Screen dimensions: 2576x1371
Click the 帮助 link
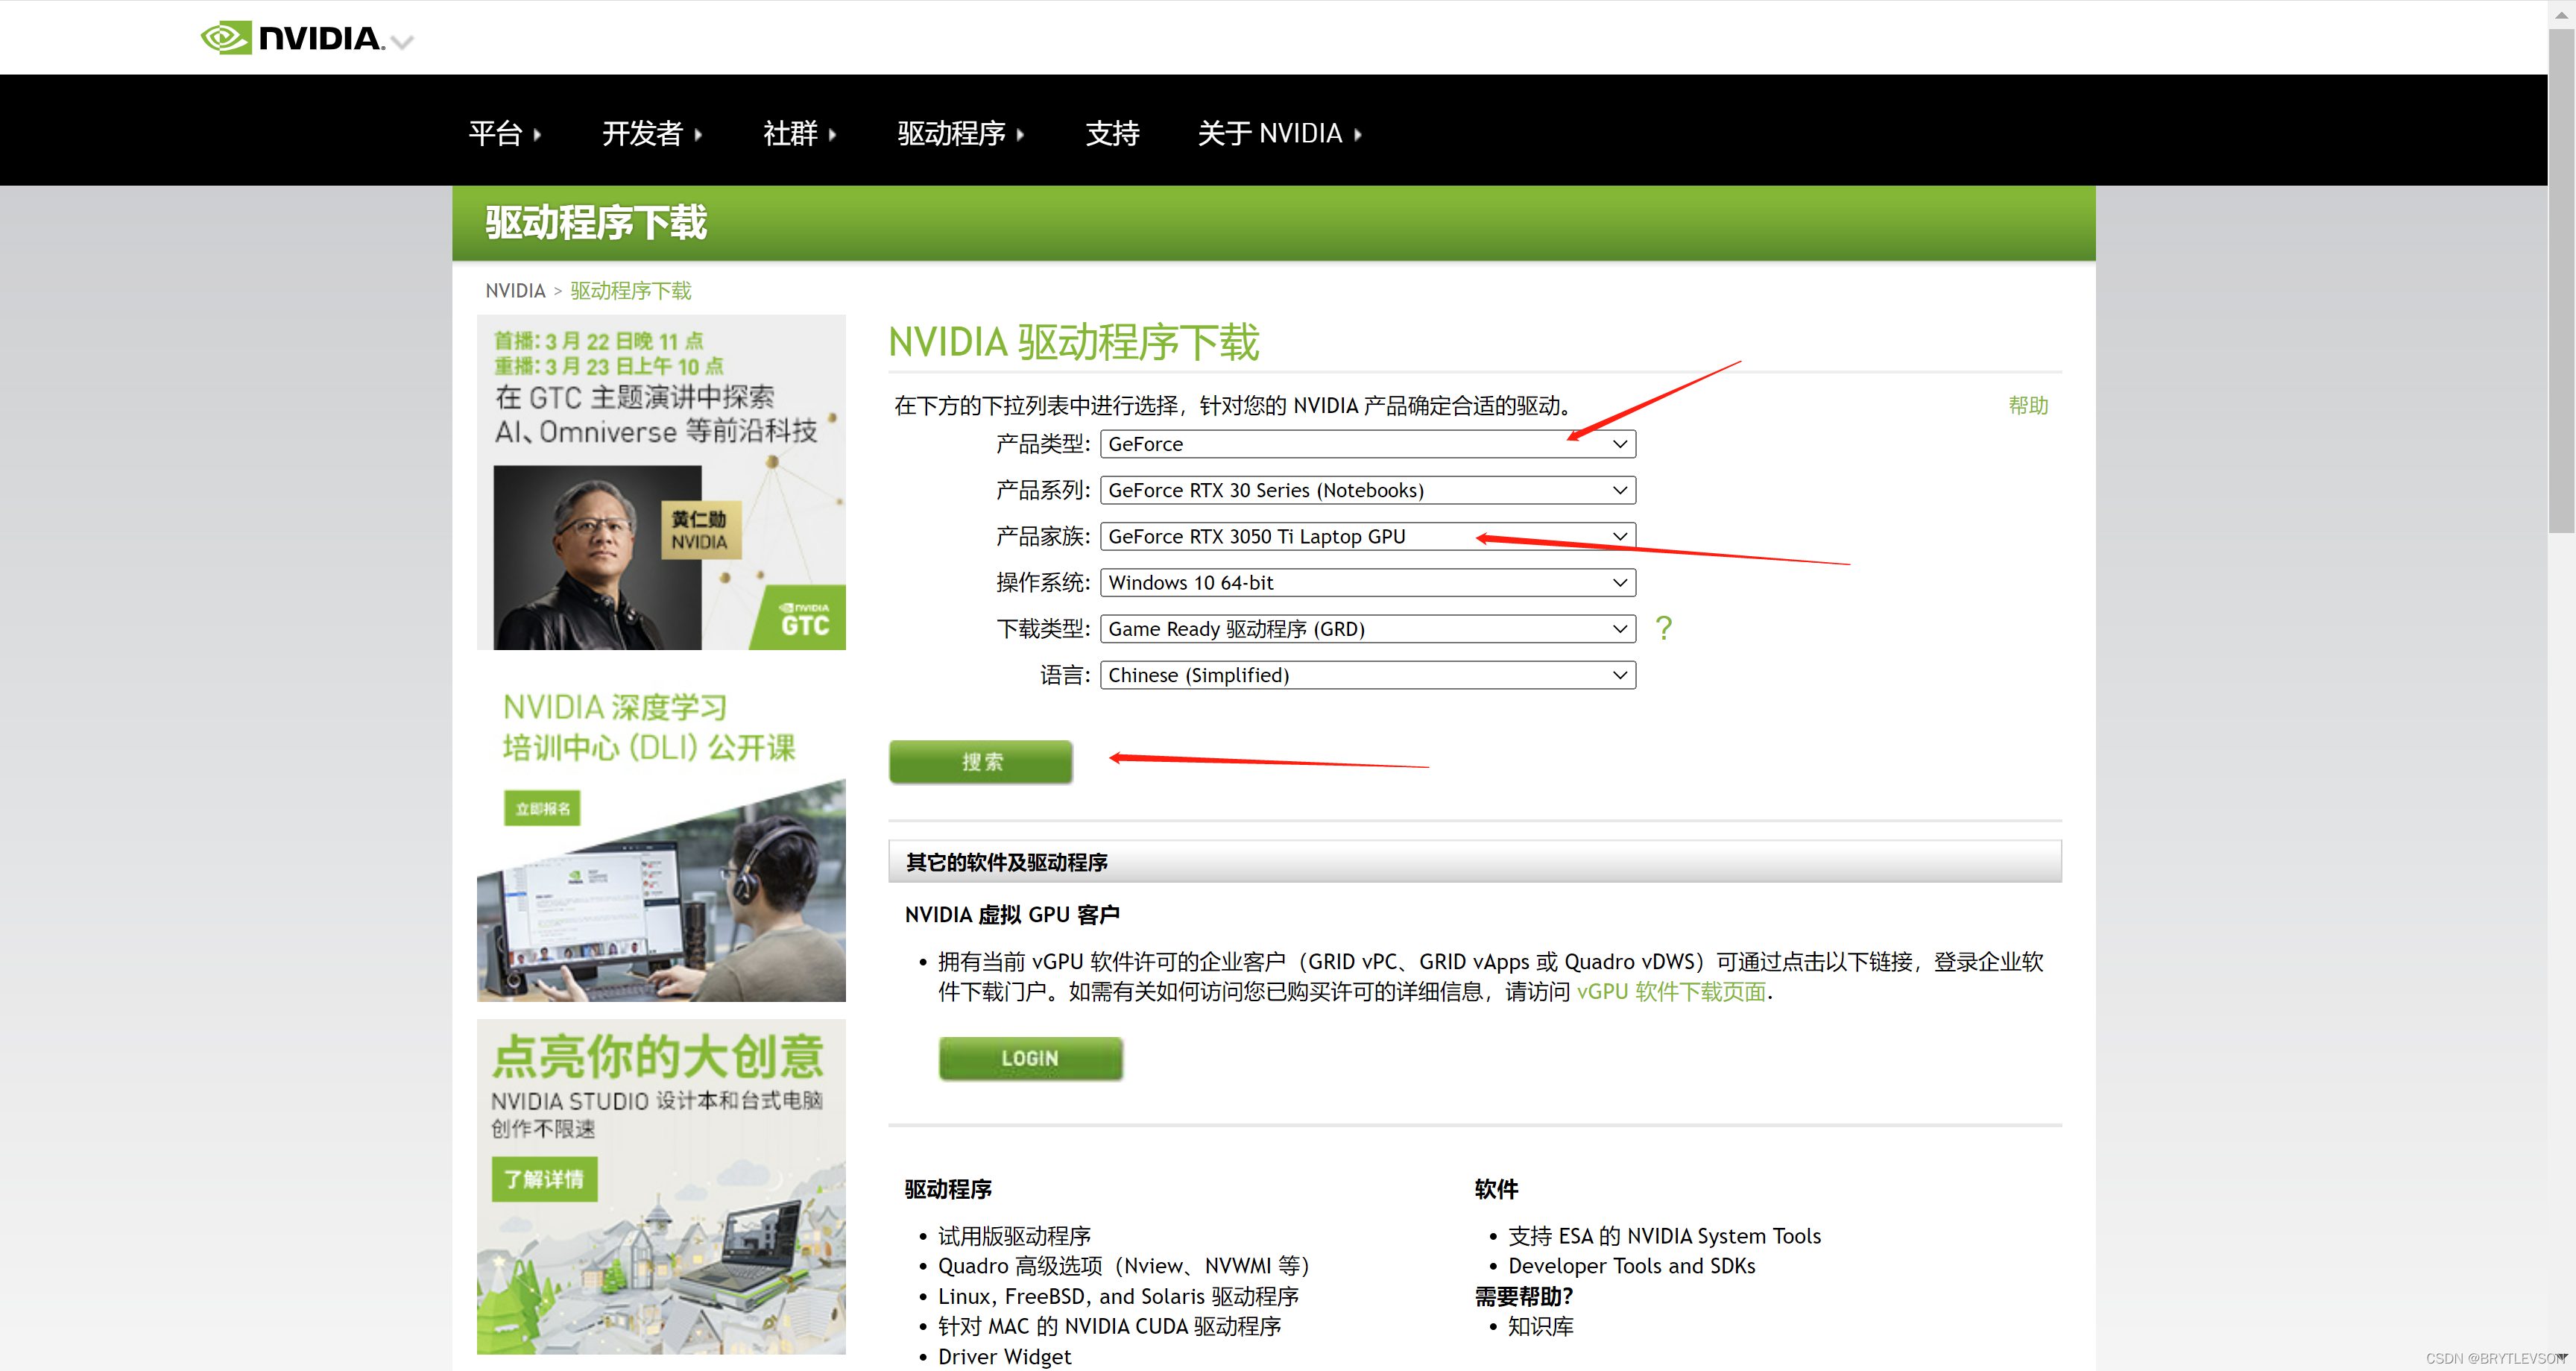coord(2028,405)
